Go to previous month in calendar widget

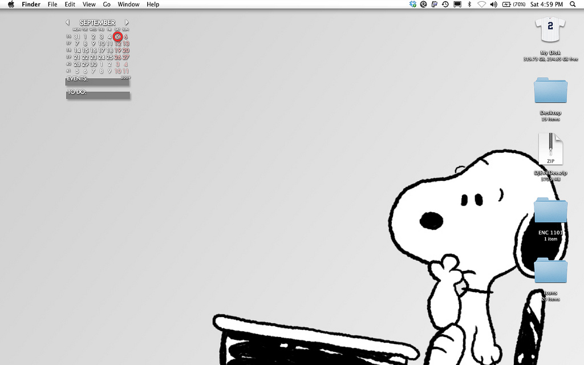pyautogui.click(x=67, y=22)
